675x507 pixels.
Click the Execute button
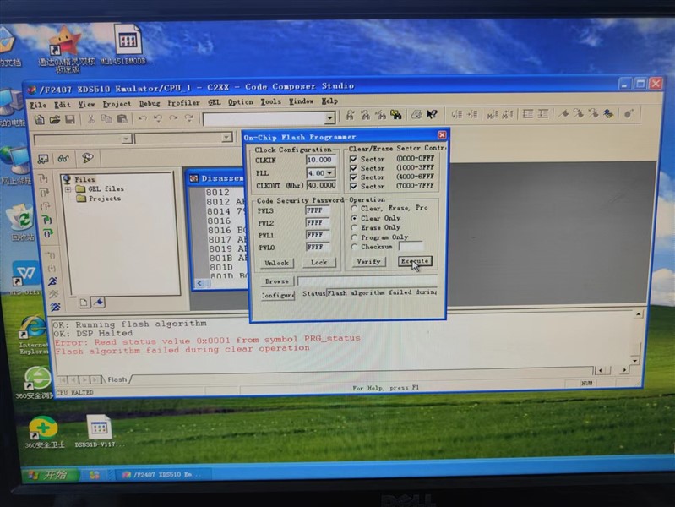point(415,261)
